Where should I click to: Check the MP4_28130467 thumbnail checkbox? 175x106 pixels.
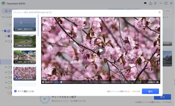(x=16, y=46)
